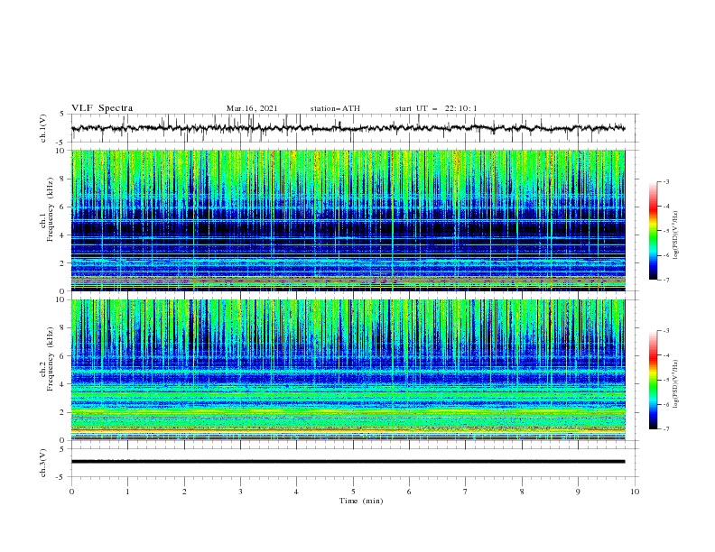The width and height of the screenshot is (715, 552).
Task: Click the ch.3 black waveform band
Action: [x=348, y=462]
